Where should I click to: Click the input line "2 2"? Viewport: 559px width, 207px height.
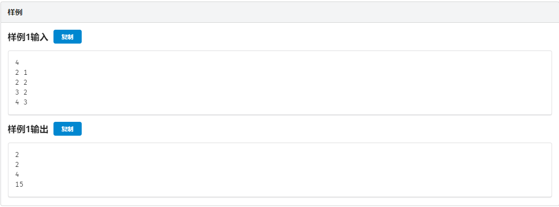tap(21, 83)
